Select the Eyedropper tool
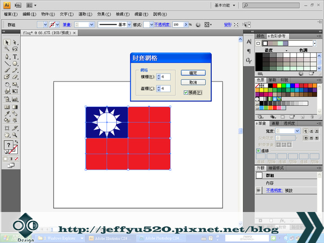Image resolution: width=324 pixels, height=243 pixels. [7, 113]
